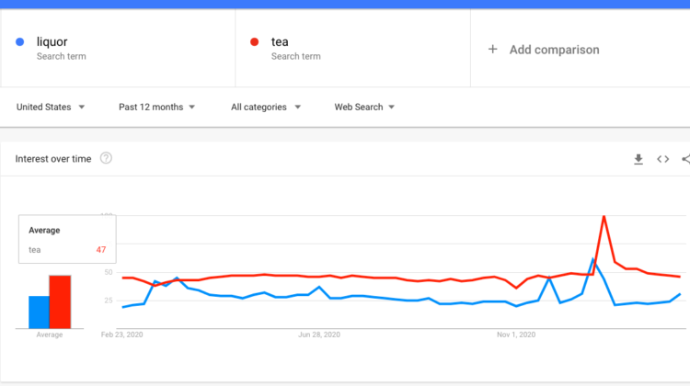Open the embed code icon

(662, 159)
